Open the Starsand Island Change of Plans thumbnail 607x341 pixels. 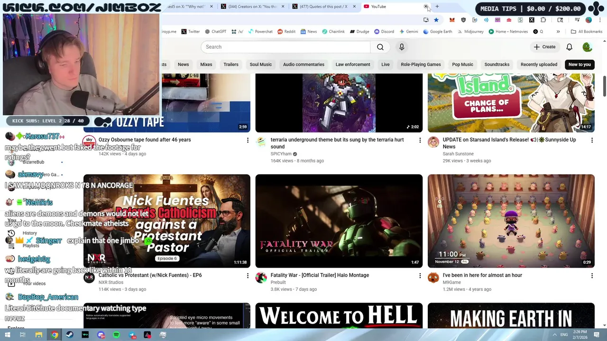pos(511,103)
